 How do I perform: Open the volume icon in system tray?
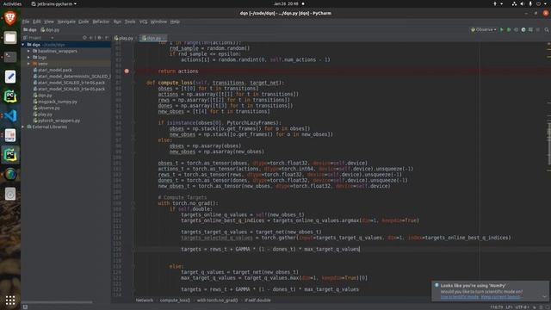point(523,3)
